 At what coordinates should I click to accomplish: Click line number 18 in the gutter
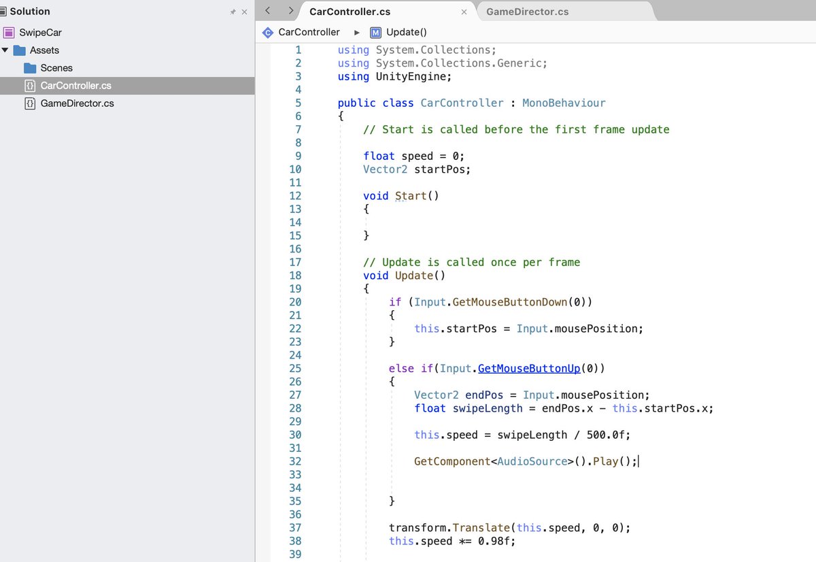pyautogui.click(x=294, y=275)
